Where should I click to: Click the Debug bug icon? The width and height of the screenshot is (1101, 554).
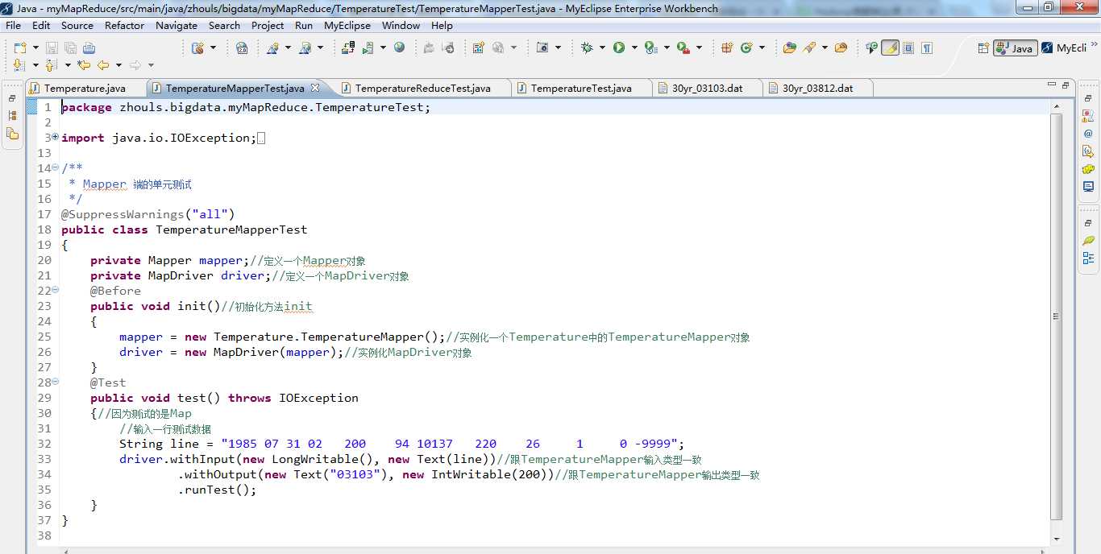[587, 48]
